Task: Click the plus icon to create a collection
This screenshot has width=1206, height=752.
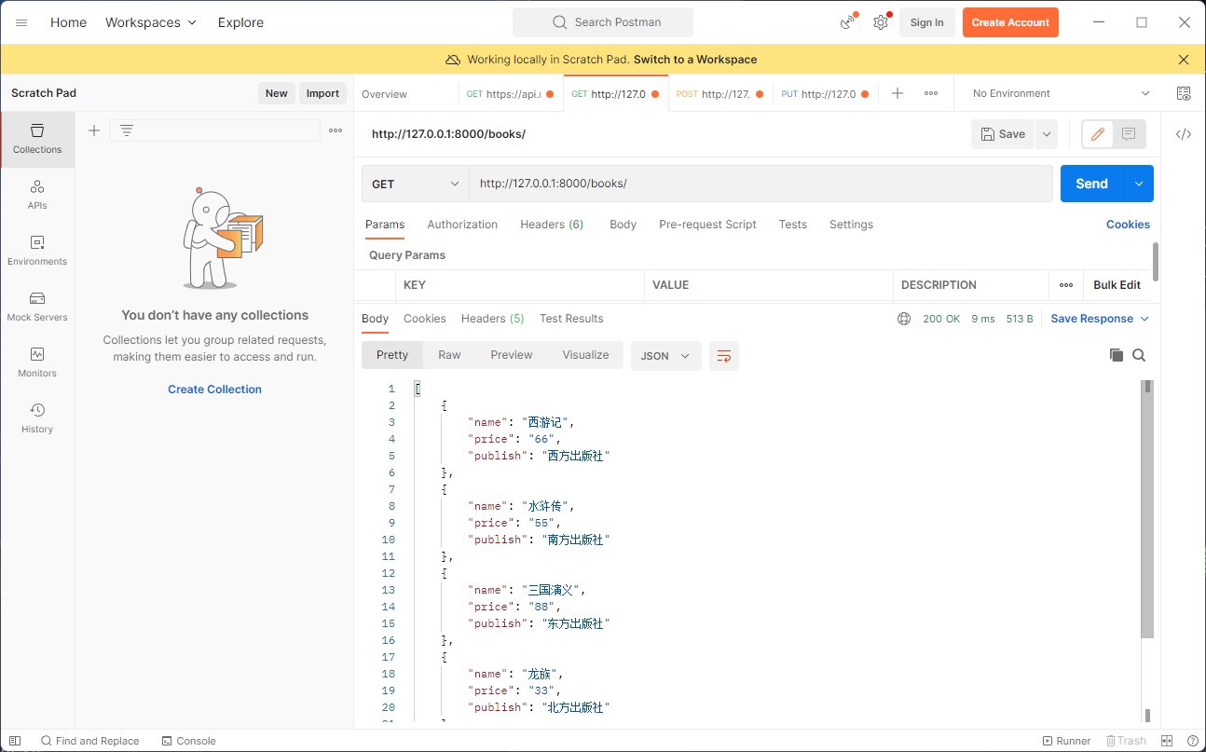Action: click(x=94, y=130)
